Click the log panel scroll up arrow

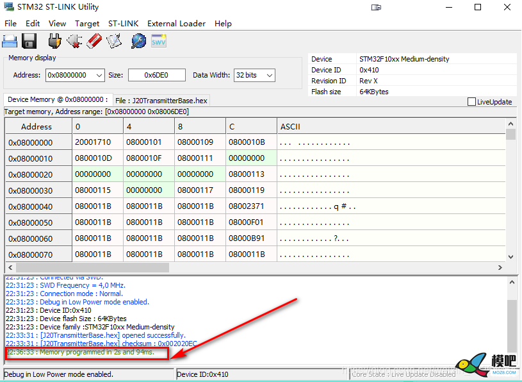(x=512, y=282)
